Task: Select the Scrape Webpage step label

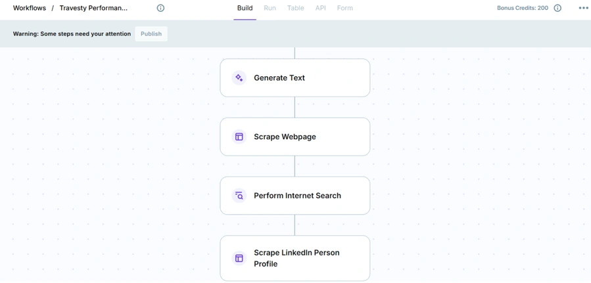Action: 285,137
